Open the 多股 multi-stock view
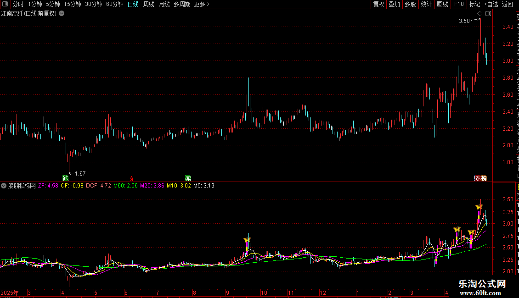Screen dimensions: 519x298 click(x=410, y=4)
